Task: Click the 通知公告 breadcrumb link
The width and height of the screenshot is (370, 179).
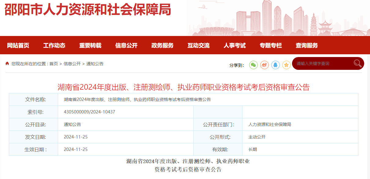Action: click(x=95, y=64)
